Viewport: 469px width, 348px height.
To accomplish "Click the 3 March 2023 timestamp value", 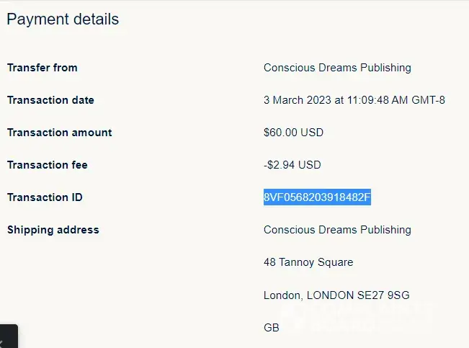I will (x=354, y=100).
